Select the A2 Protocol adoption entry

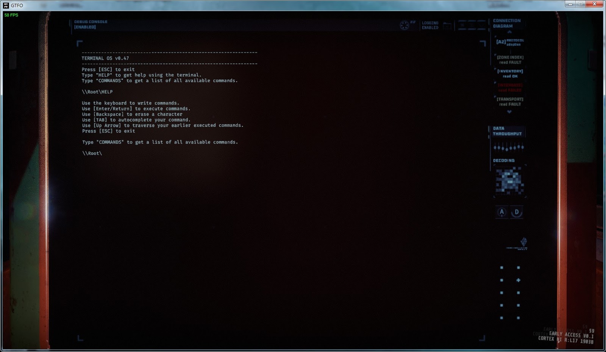pyautogui.click(x=510, y=42)
